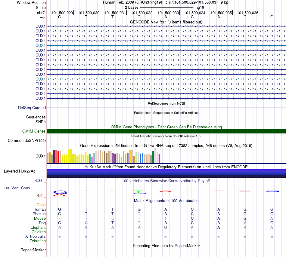Click the Elephant alignment row label

coord(38,228)
